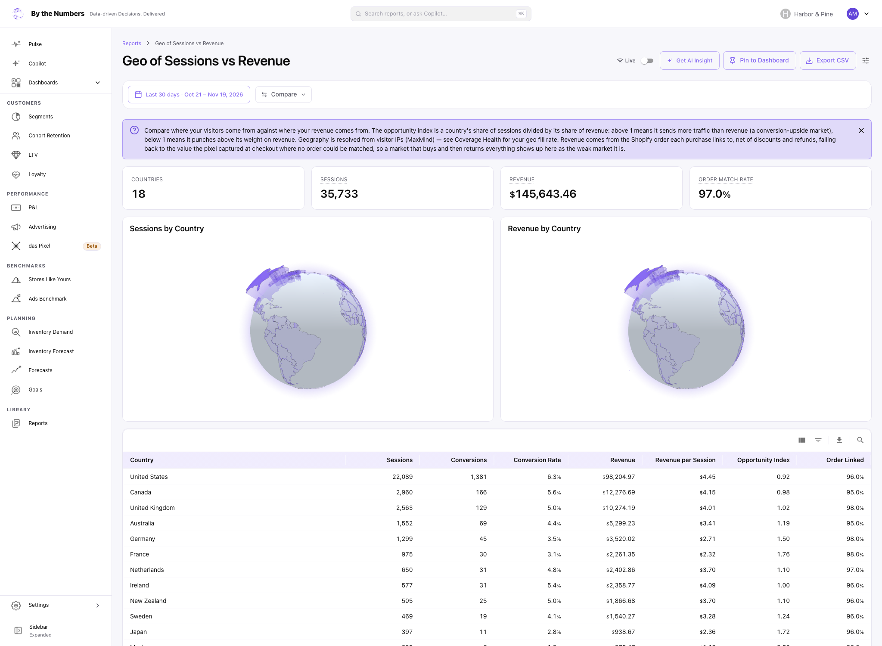Select the United States row

497,477
